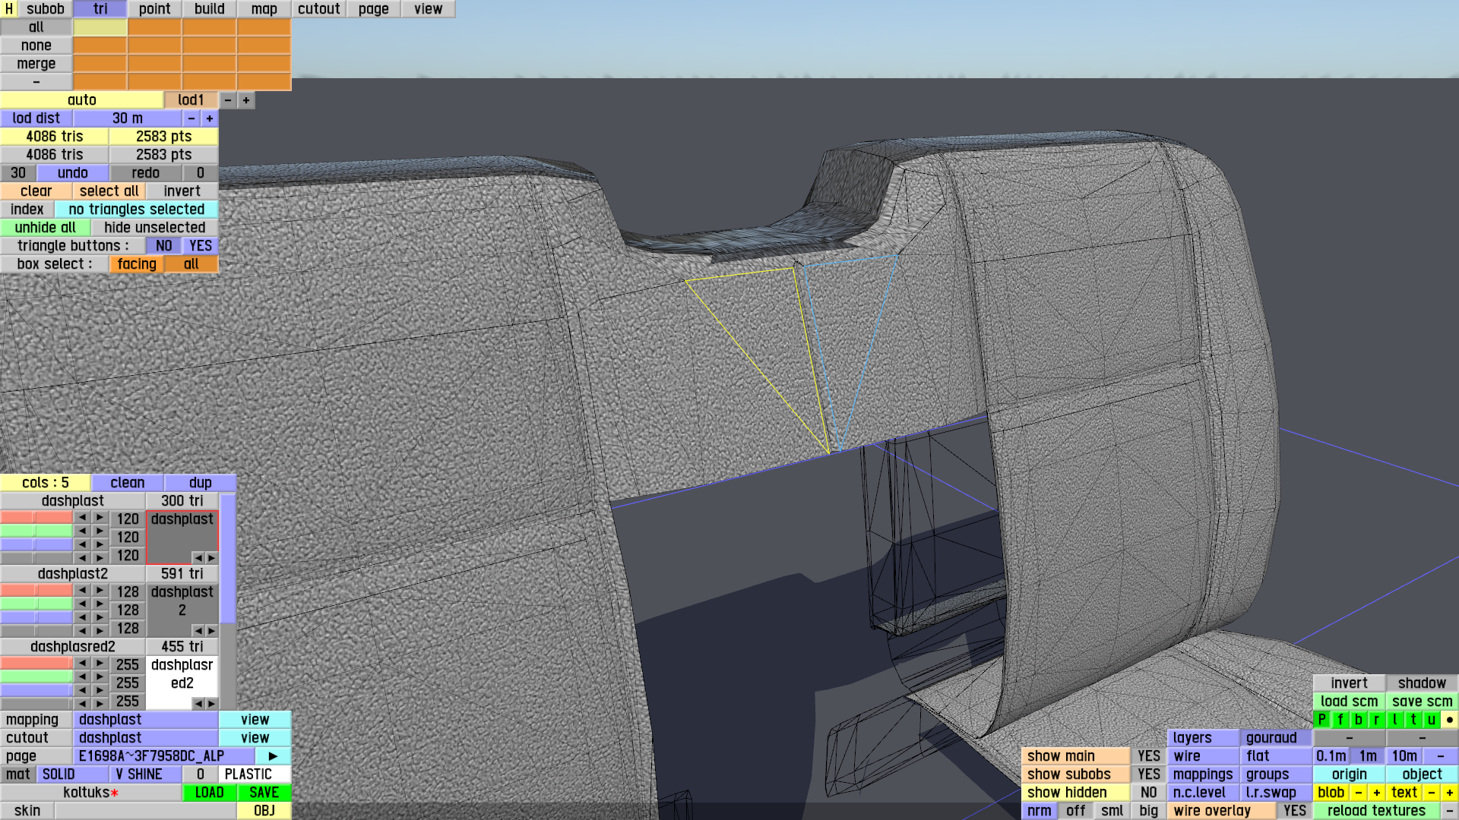Click right arrow on dashplast red value
Image resolution: width=1459 pixels, height=820 pixels.
point(100,517)
